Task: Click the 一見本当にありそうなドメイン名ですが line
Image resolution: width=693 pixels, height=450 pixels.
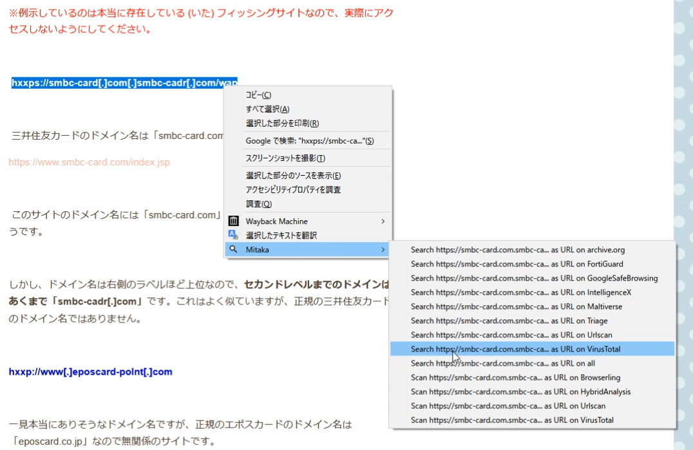Action: click(x=180, y=424)
